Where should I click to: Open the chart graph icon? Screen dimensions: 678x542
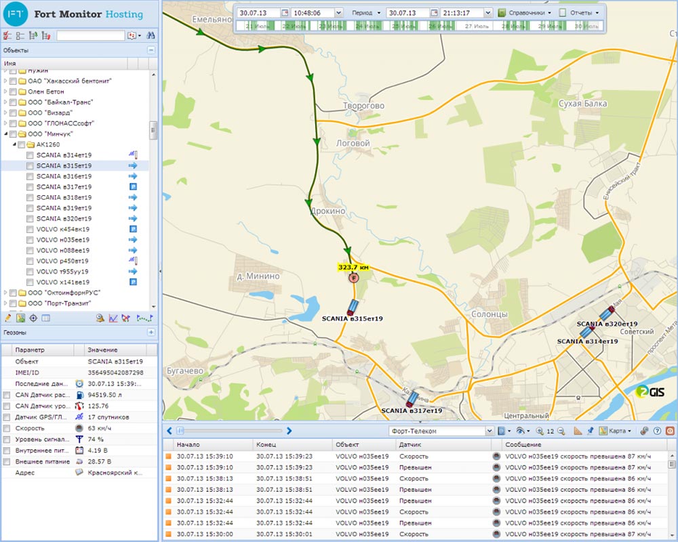click(113, 318)
